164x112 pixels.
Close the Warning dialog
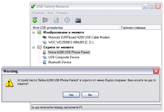[156, 71]
